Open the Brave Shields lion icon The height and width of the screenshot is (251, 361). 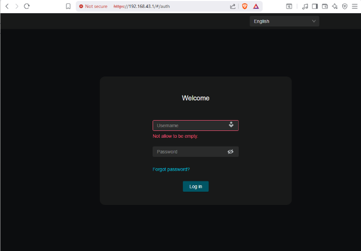click(245, 6)
